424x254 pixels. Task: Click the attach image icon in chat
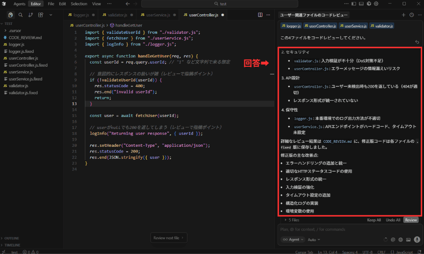coord(408,239)
